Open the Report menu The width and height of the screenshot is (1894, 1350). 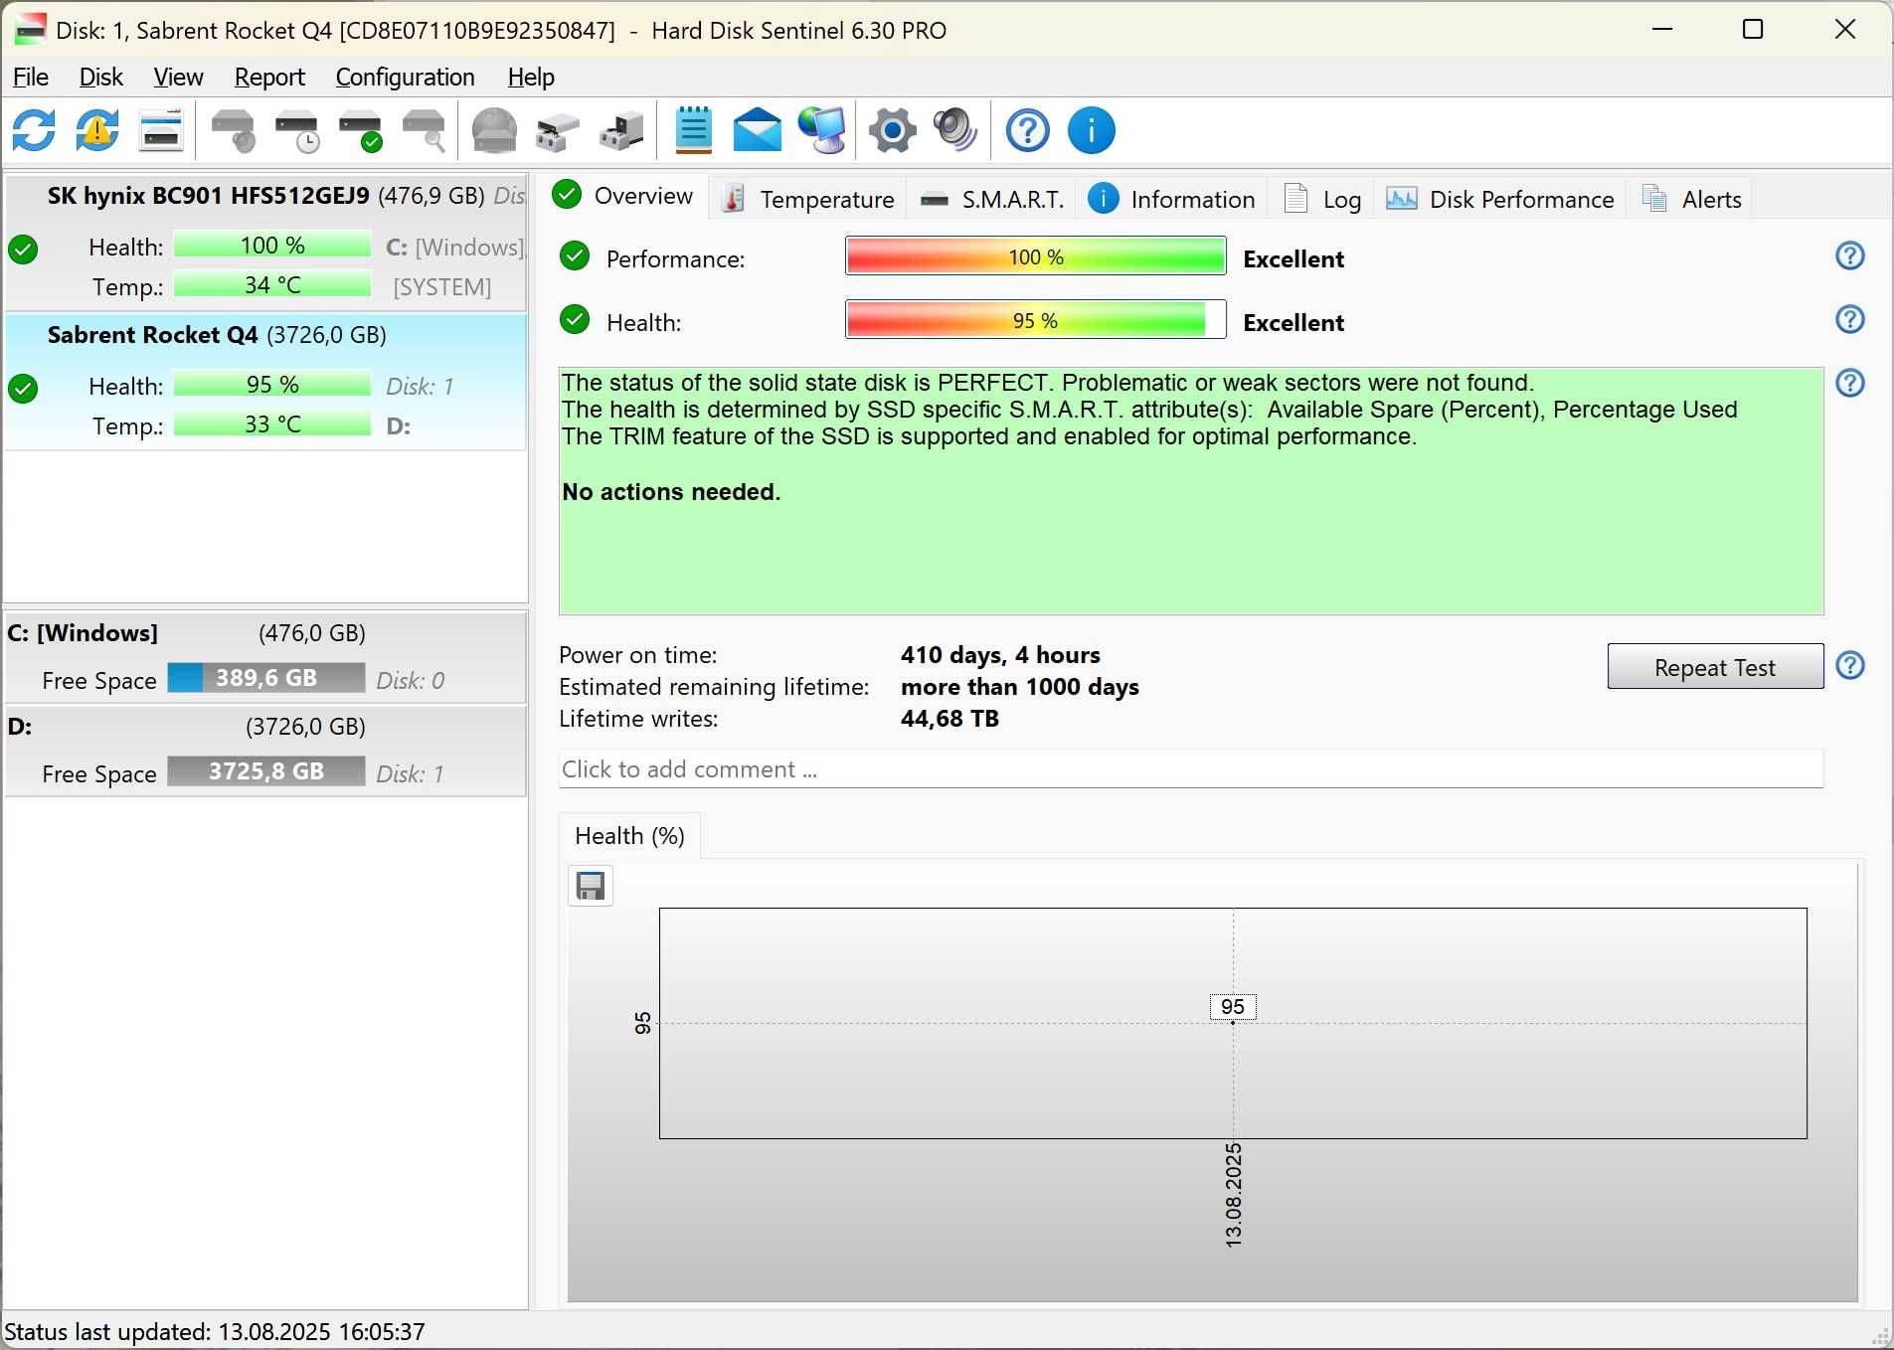269,77
